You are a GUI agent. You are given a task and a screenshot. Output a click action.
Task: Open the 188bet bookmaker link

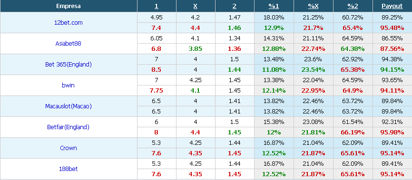[69, 169]
